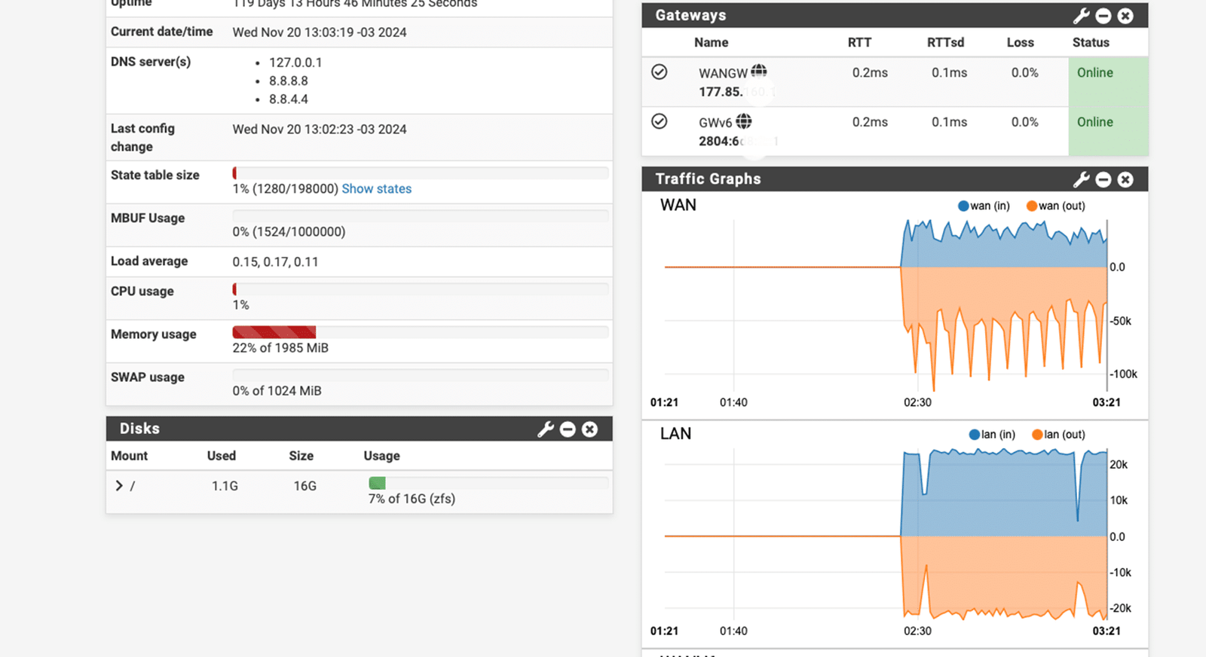The image size is (1206, 657).
Task: Click the globe icon next to WANGW
Action: pyautogui.click(x=759, y=71)
